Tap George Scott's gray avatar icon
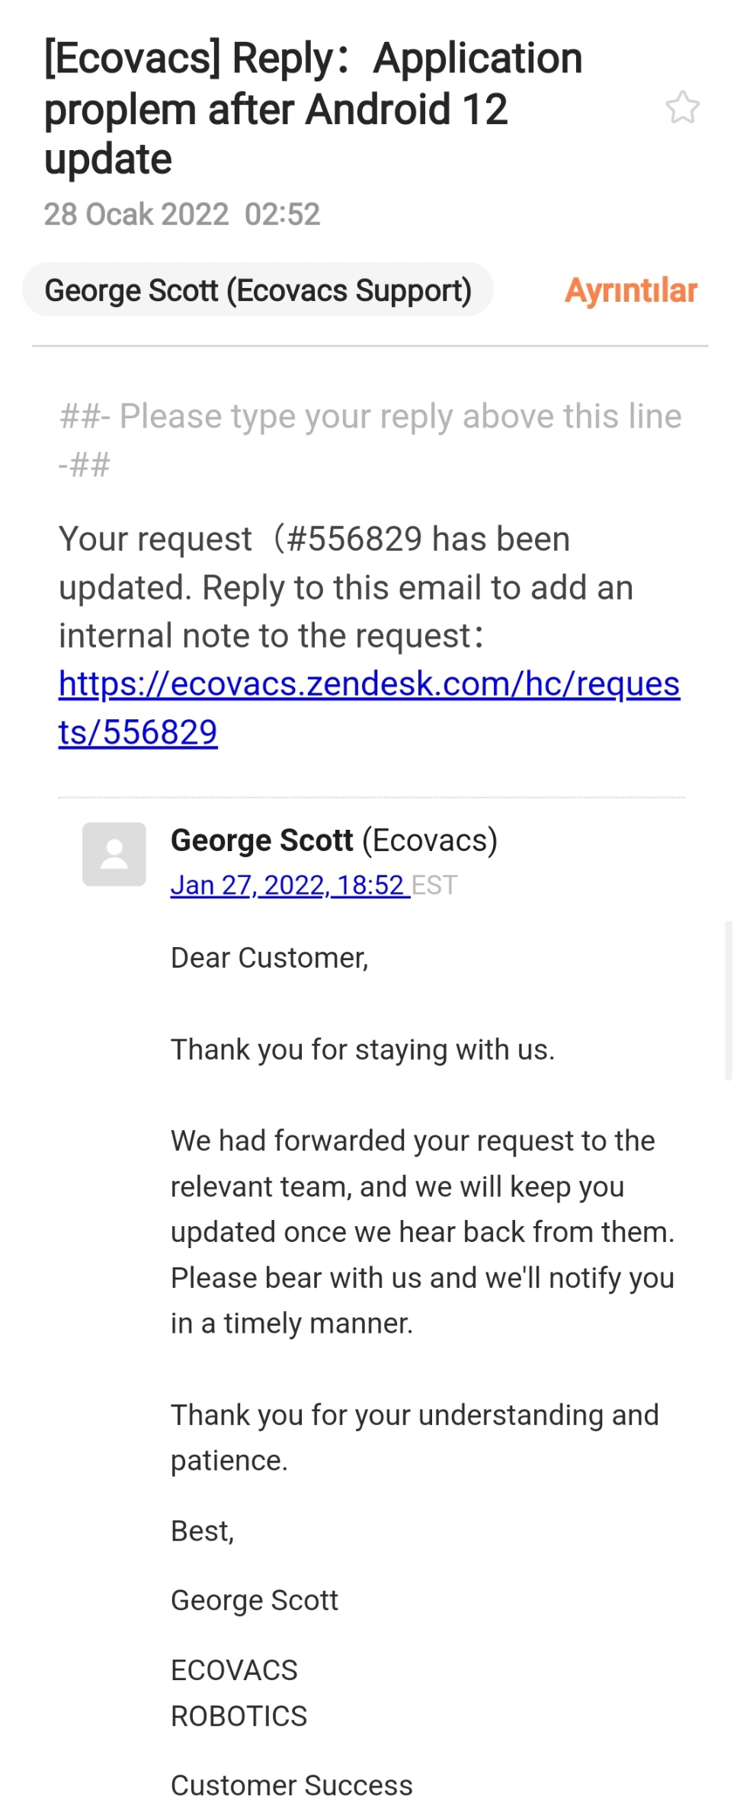 pos(114,854)
